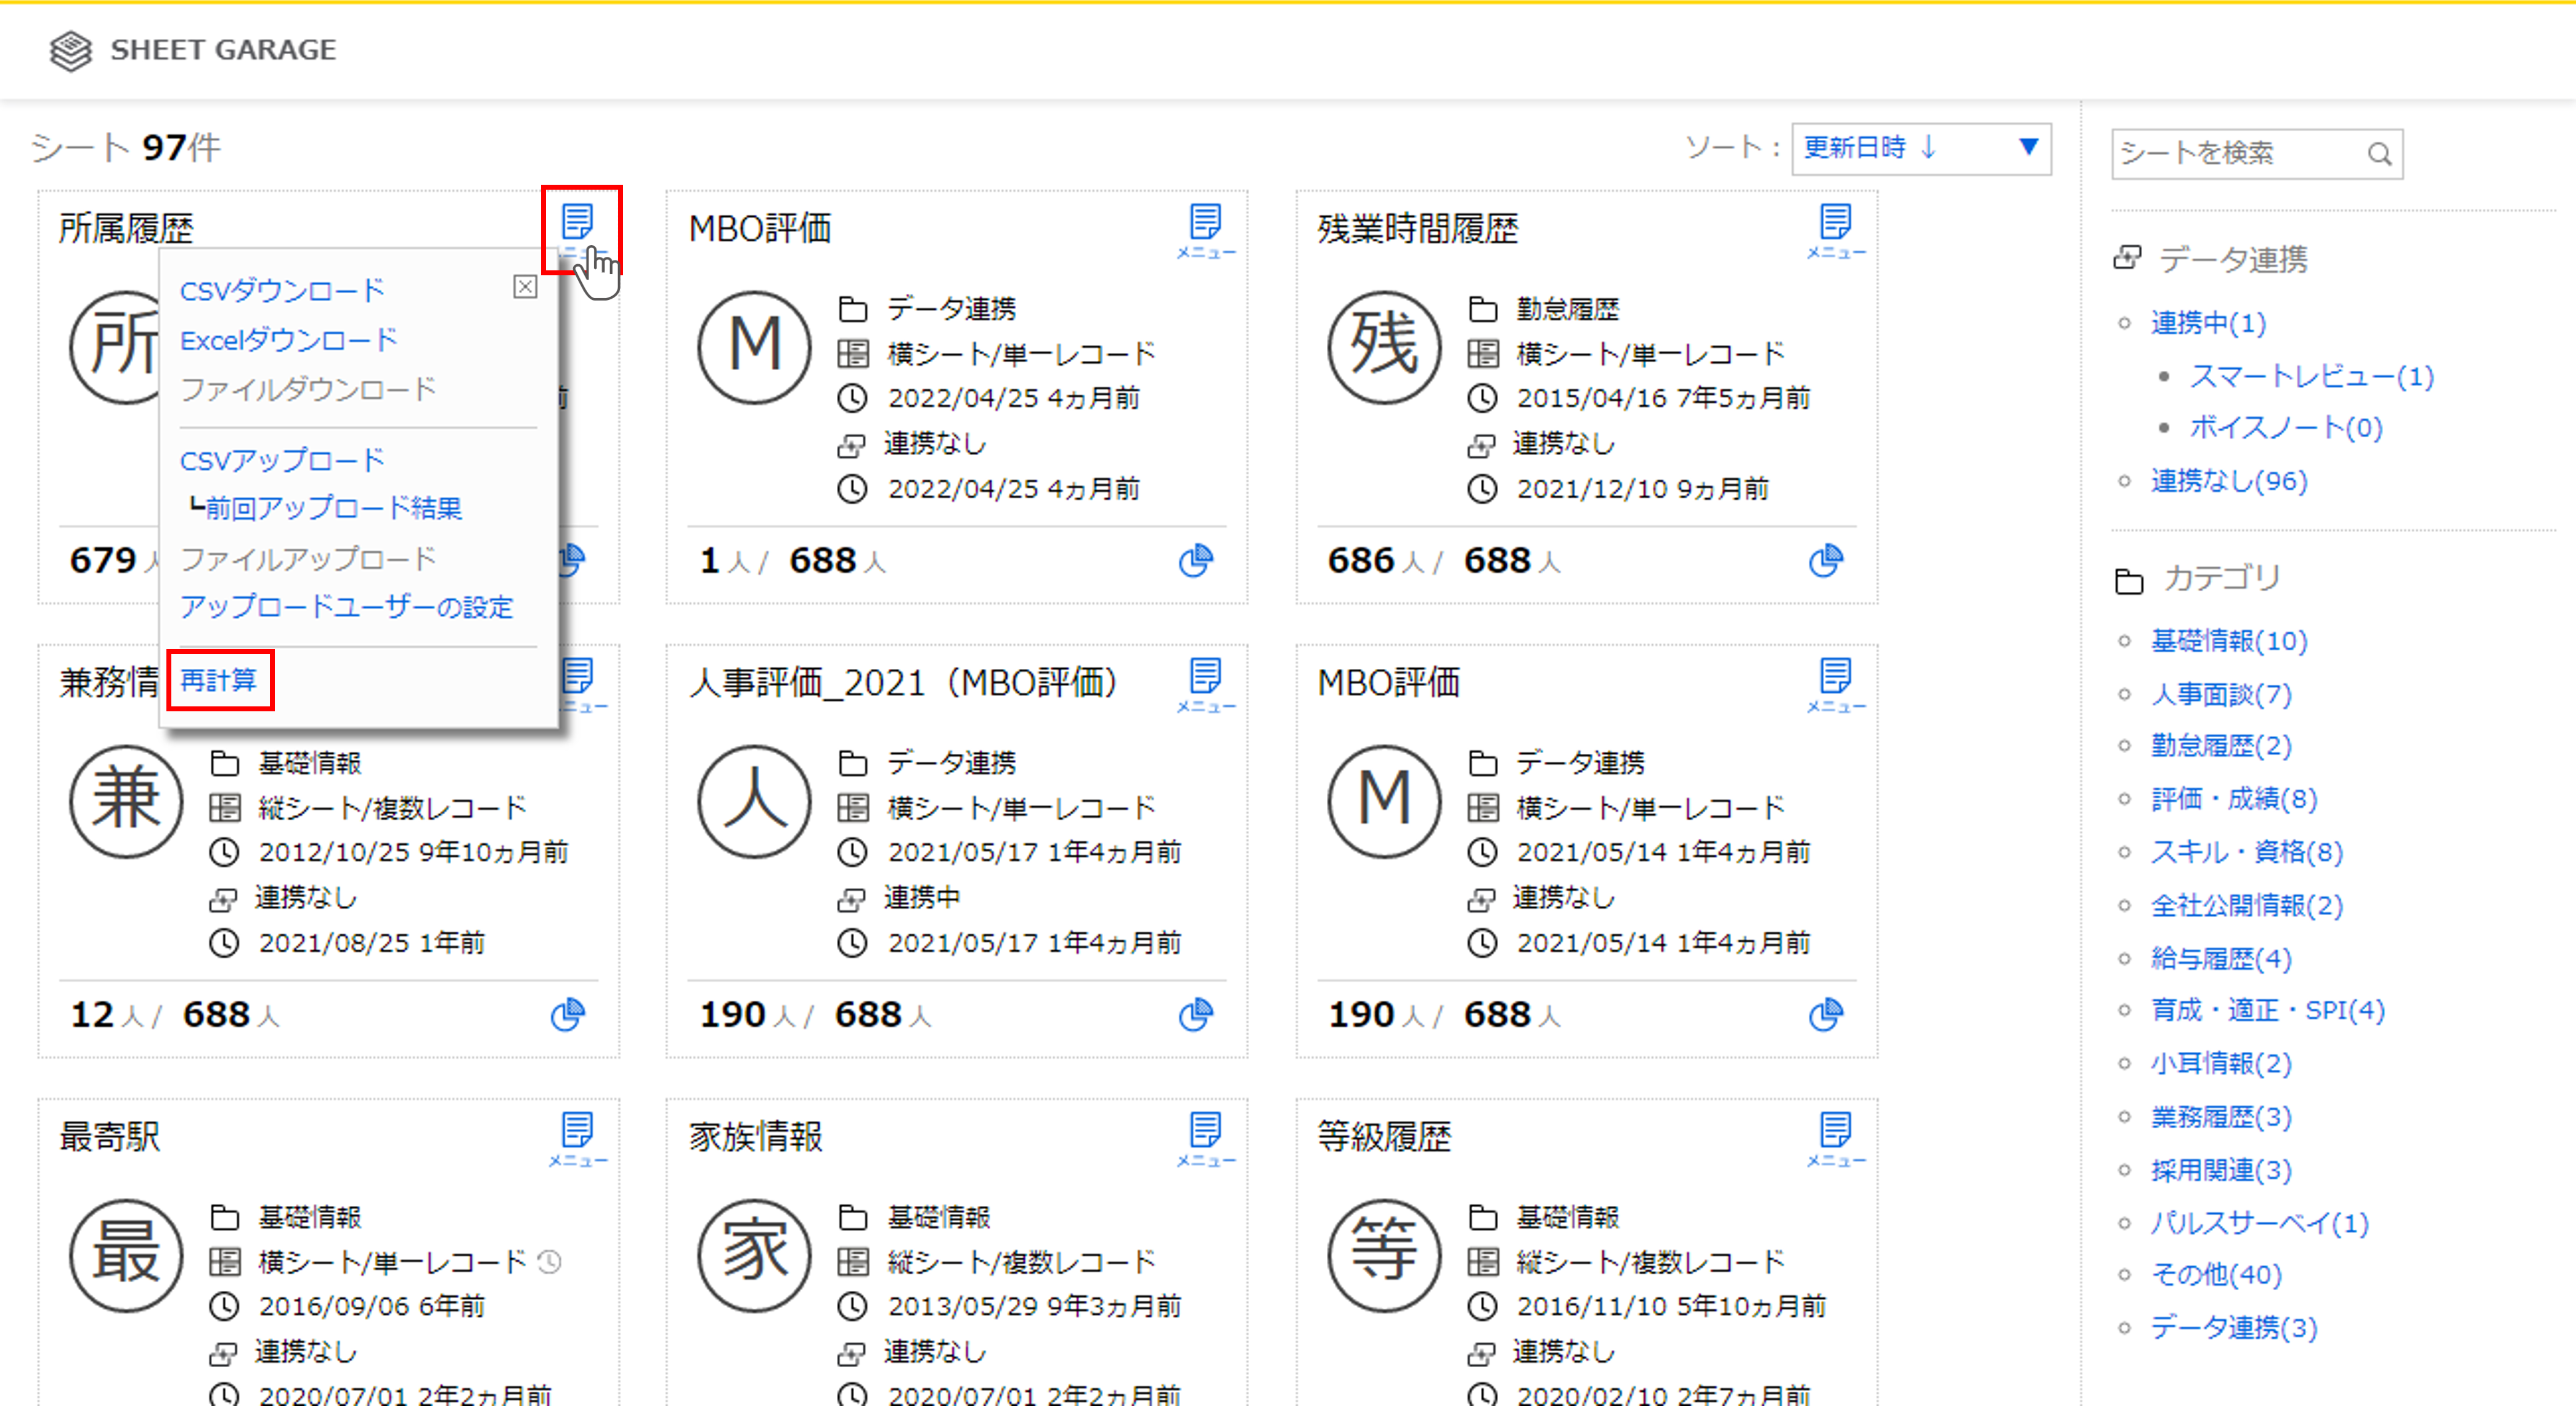Image resolution: width=2576 pixels, height=1406 pixels.
Task: Open the 採用関連(3) category
Action: (x=2221, y=1169)
